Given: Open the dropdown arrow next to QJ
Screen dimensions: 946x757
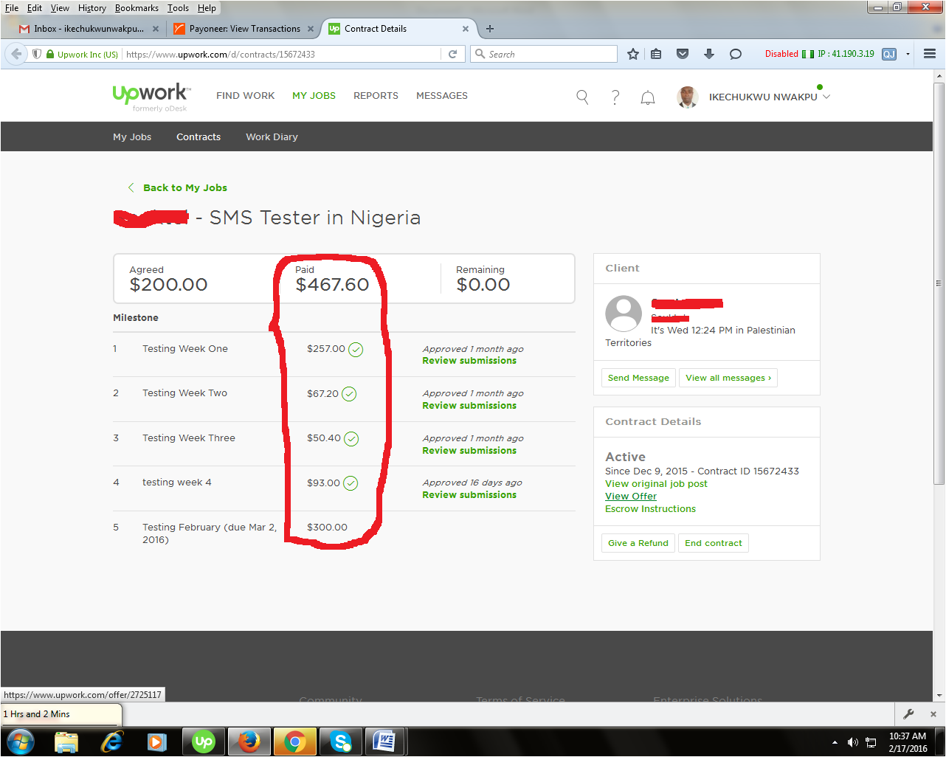Looking at the screenshot, I should point(908,54).
